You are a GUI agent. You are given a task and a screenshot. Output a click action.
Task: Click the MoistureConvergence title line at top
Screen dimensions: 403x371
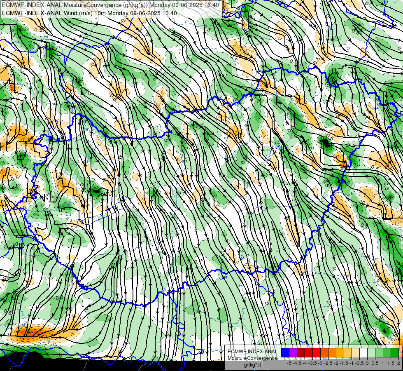pos(110,5)
